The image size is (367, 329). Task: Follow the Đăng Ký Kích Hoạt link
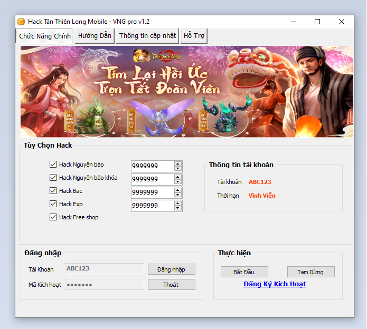point(275,284)
